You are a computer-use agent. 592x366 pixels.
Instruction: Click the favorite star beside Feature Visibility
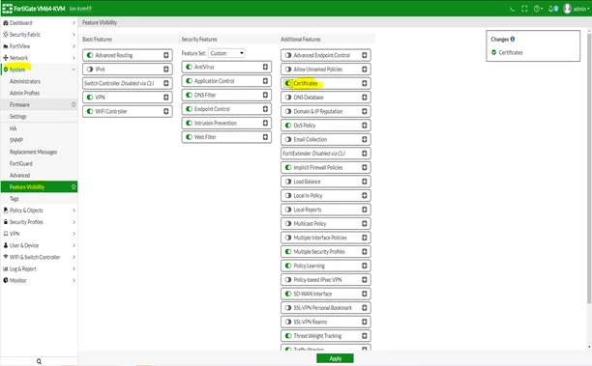pos(74,186)
